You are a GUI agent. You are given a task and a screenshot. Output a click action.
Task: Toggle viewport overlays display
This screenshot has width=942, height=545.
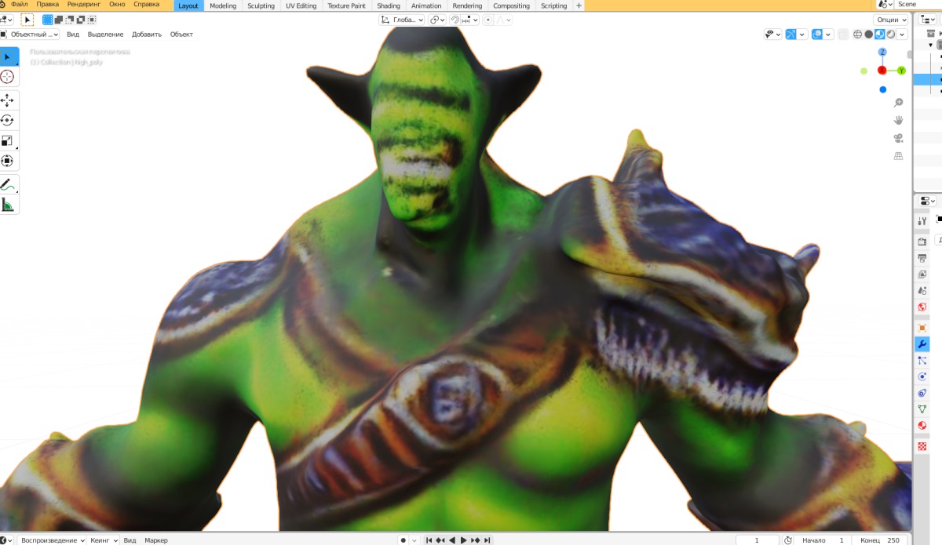[x=818, y=35]
